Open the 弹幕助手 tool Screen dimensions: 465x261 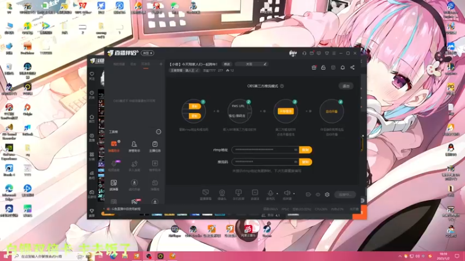pyautogui.click(x=114, y=147)
